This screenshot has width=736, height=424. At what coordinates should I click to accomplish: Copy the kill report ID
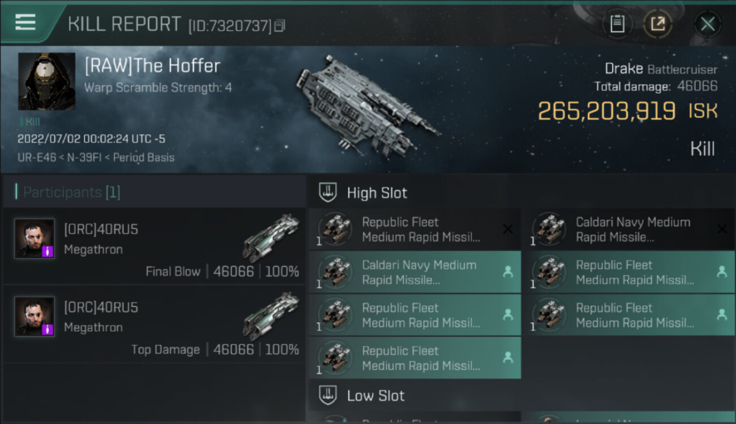pyautogui.click(x=280, y=25)
